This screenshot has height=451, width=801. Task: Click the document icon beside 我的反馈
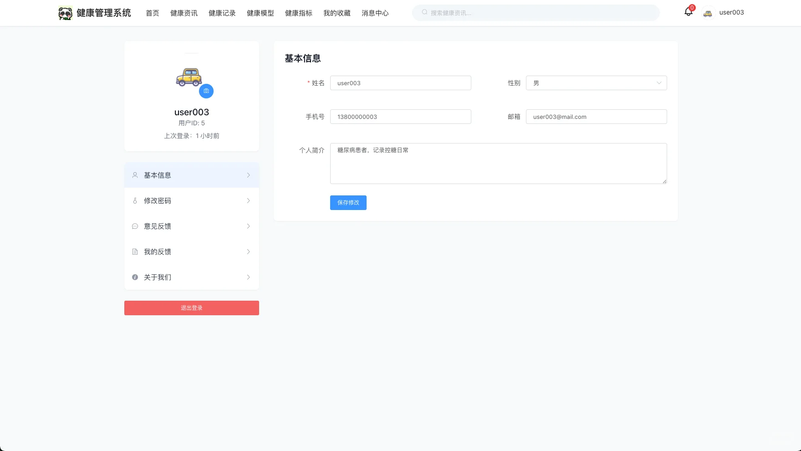click(x=134, y=251)
